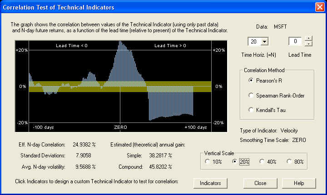Increase Lead Time with up spinner arrow
This screenshot has width=327, height=195.
308,39
